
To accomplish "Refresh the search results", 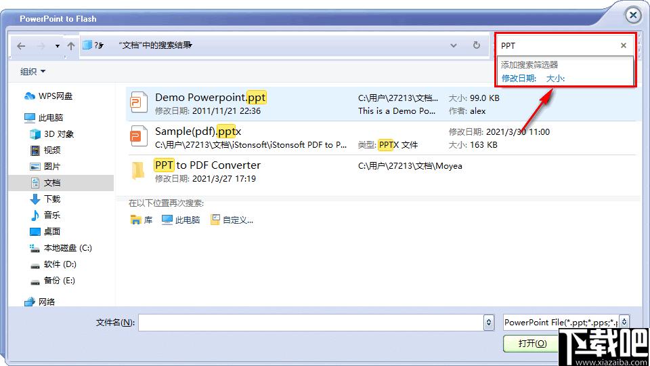I will coord(477,45).
